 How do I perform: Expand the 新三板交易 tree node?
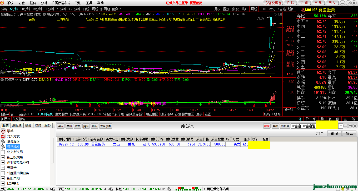click(x=3, y=157)
